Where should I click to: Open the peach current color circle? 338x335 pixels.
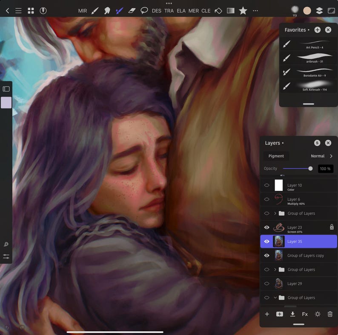[307, 11]
